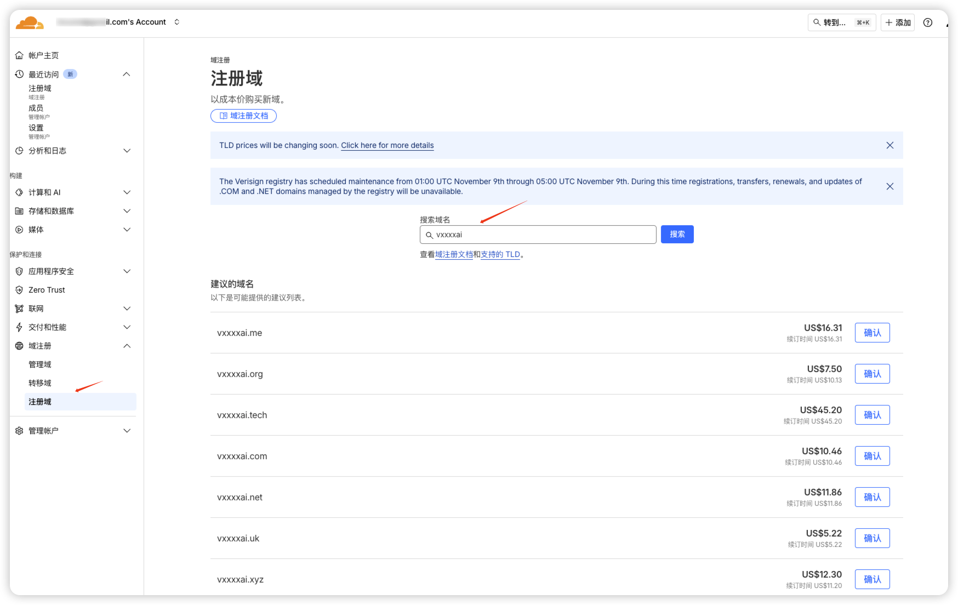
Task: Select 转移域 in the sidebar
Action: tap(40, 383)
